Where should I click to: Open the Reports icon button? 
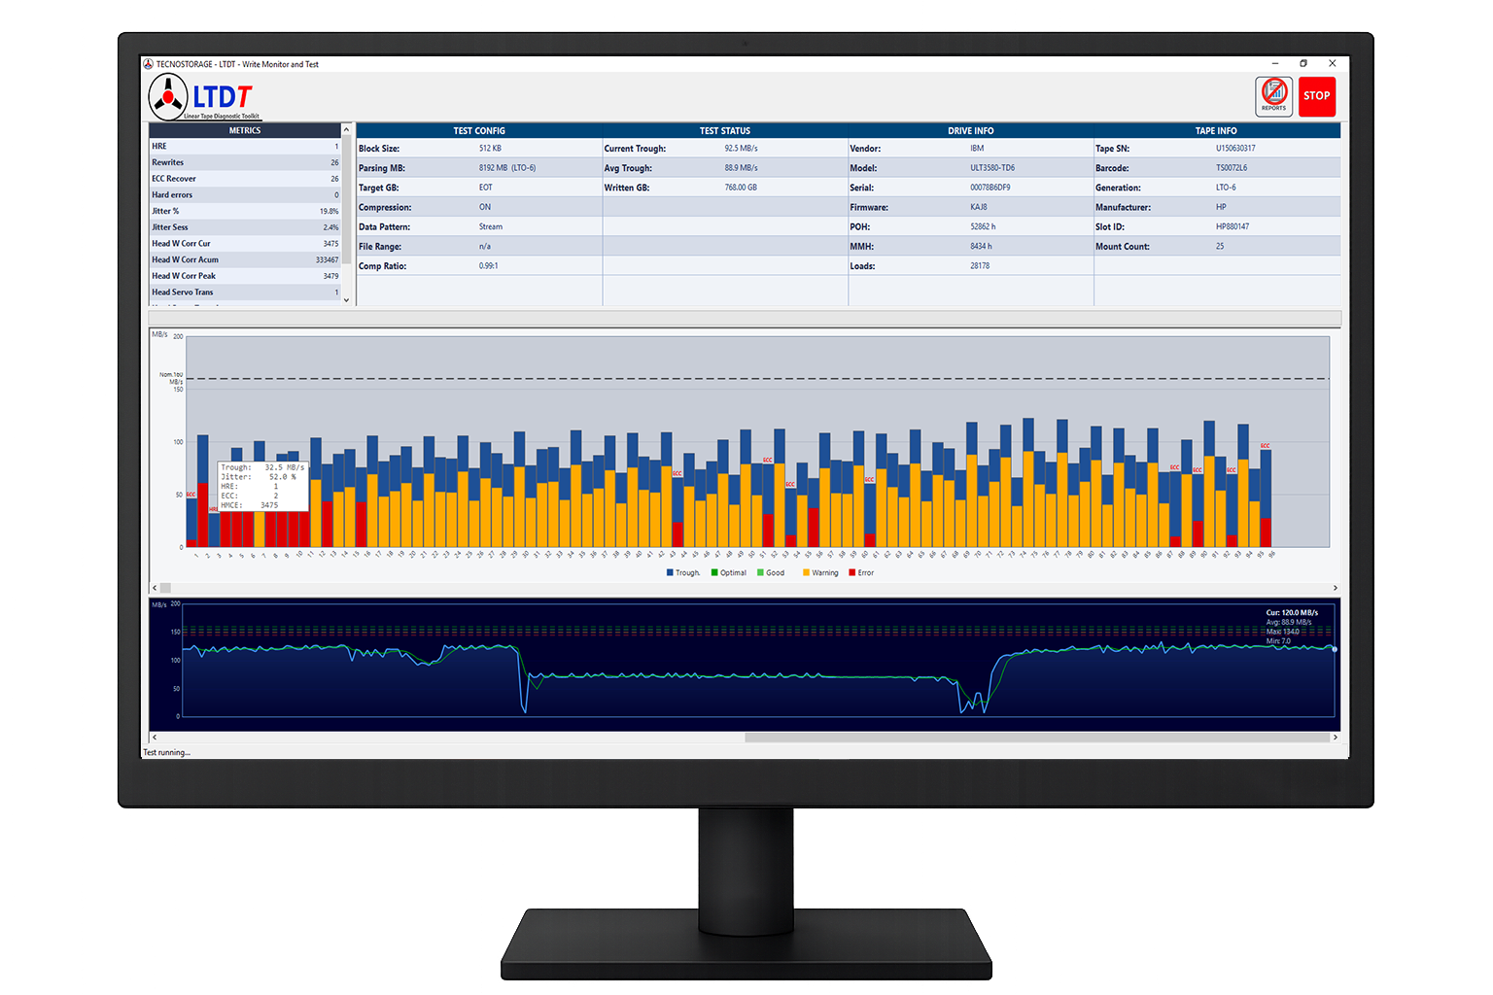pos(1273,96)
